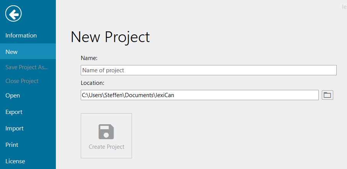347x169 pixels.
Task: Choose Save Project As in the sidebar
Action: tap(26, 67)
